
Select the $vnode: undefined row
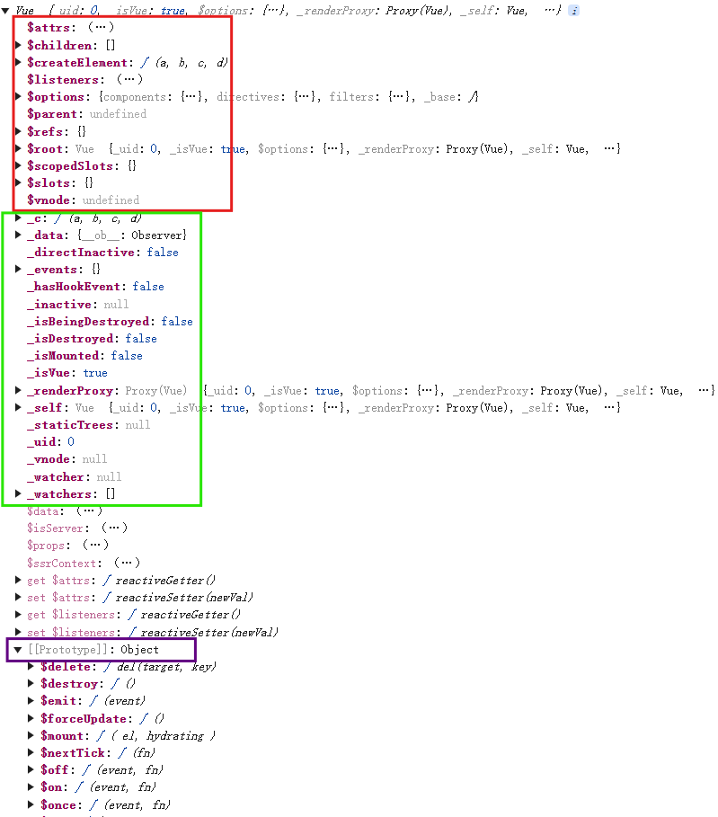point(83,200)
